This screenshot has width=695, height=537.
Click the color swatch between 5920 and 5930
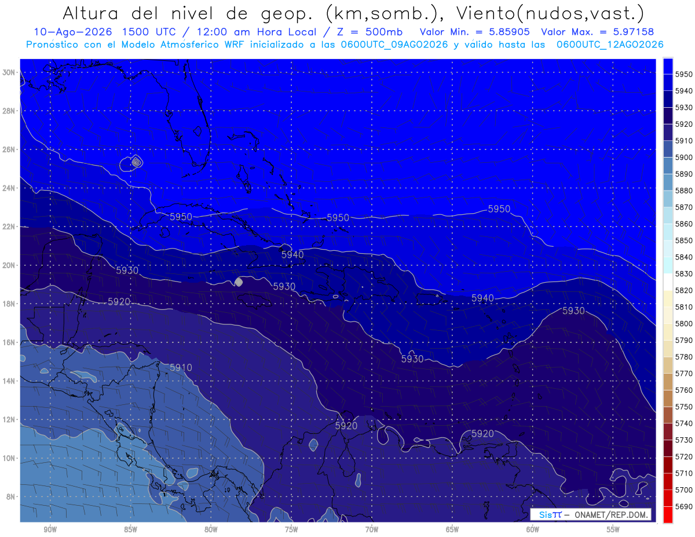(668, 116)
